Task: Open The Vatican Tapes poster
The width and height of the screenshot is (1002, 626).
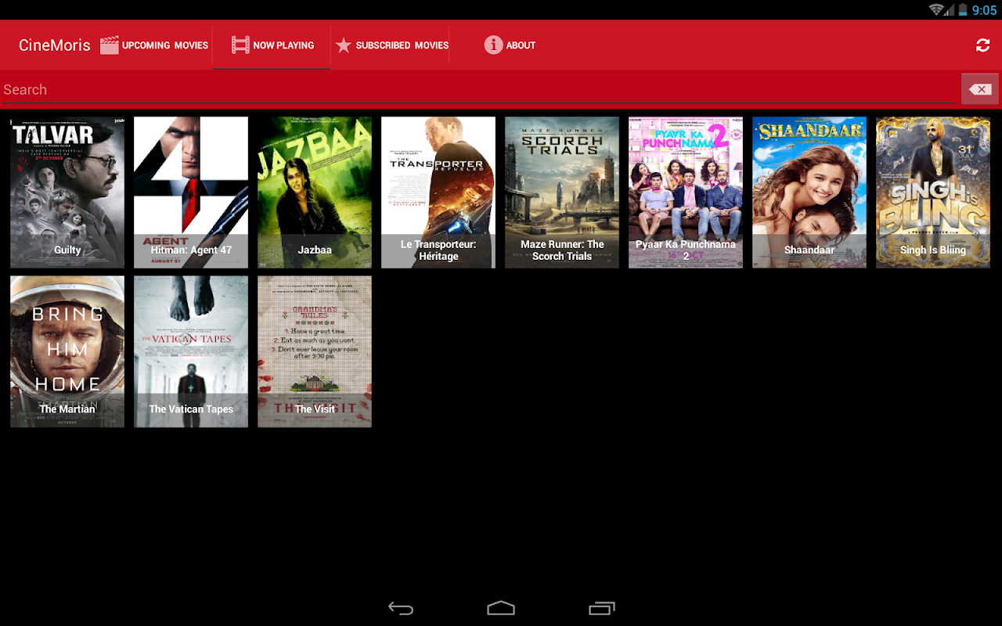Action: tap(191, 351)
